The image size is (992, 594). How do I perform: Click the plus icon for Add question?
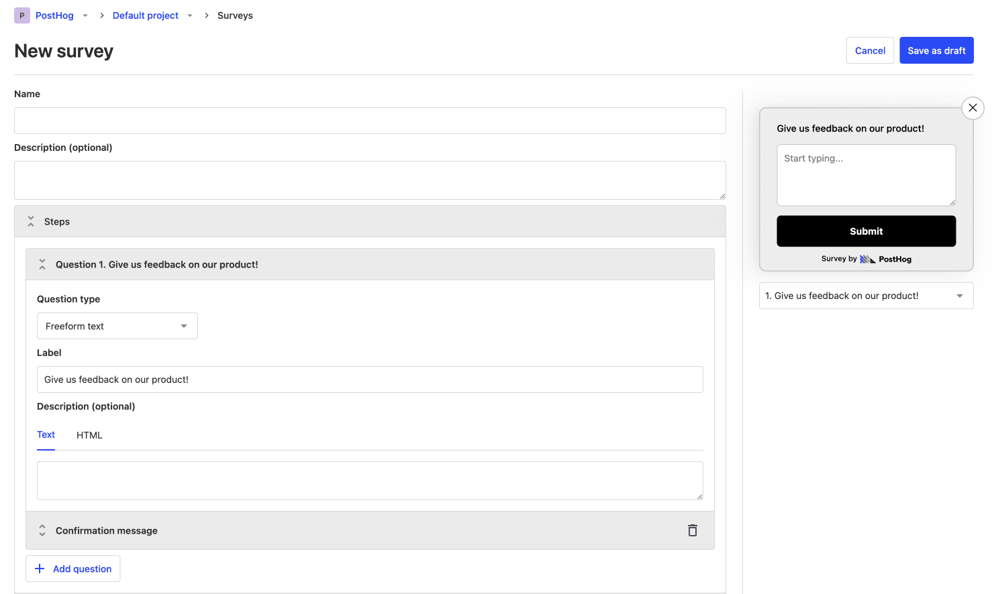(40, 569)
